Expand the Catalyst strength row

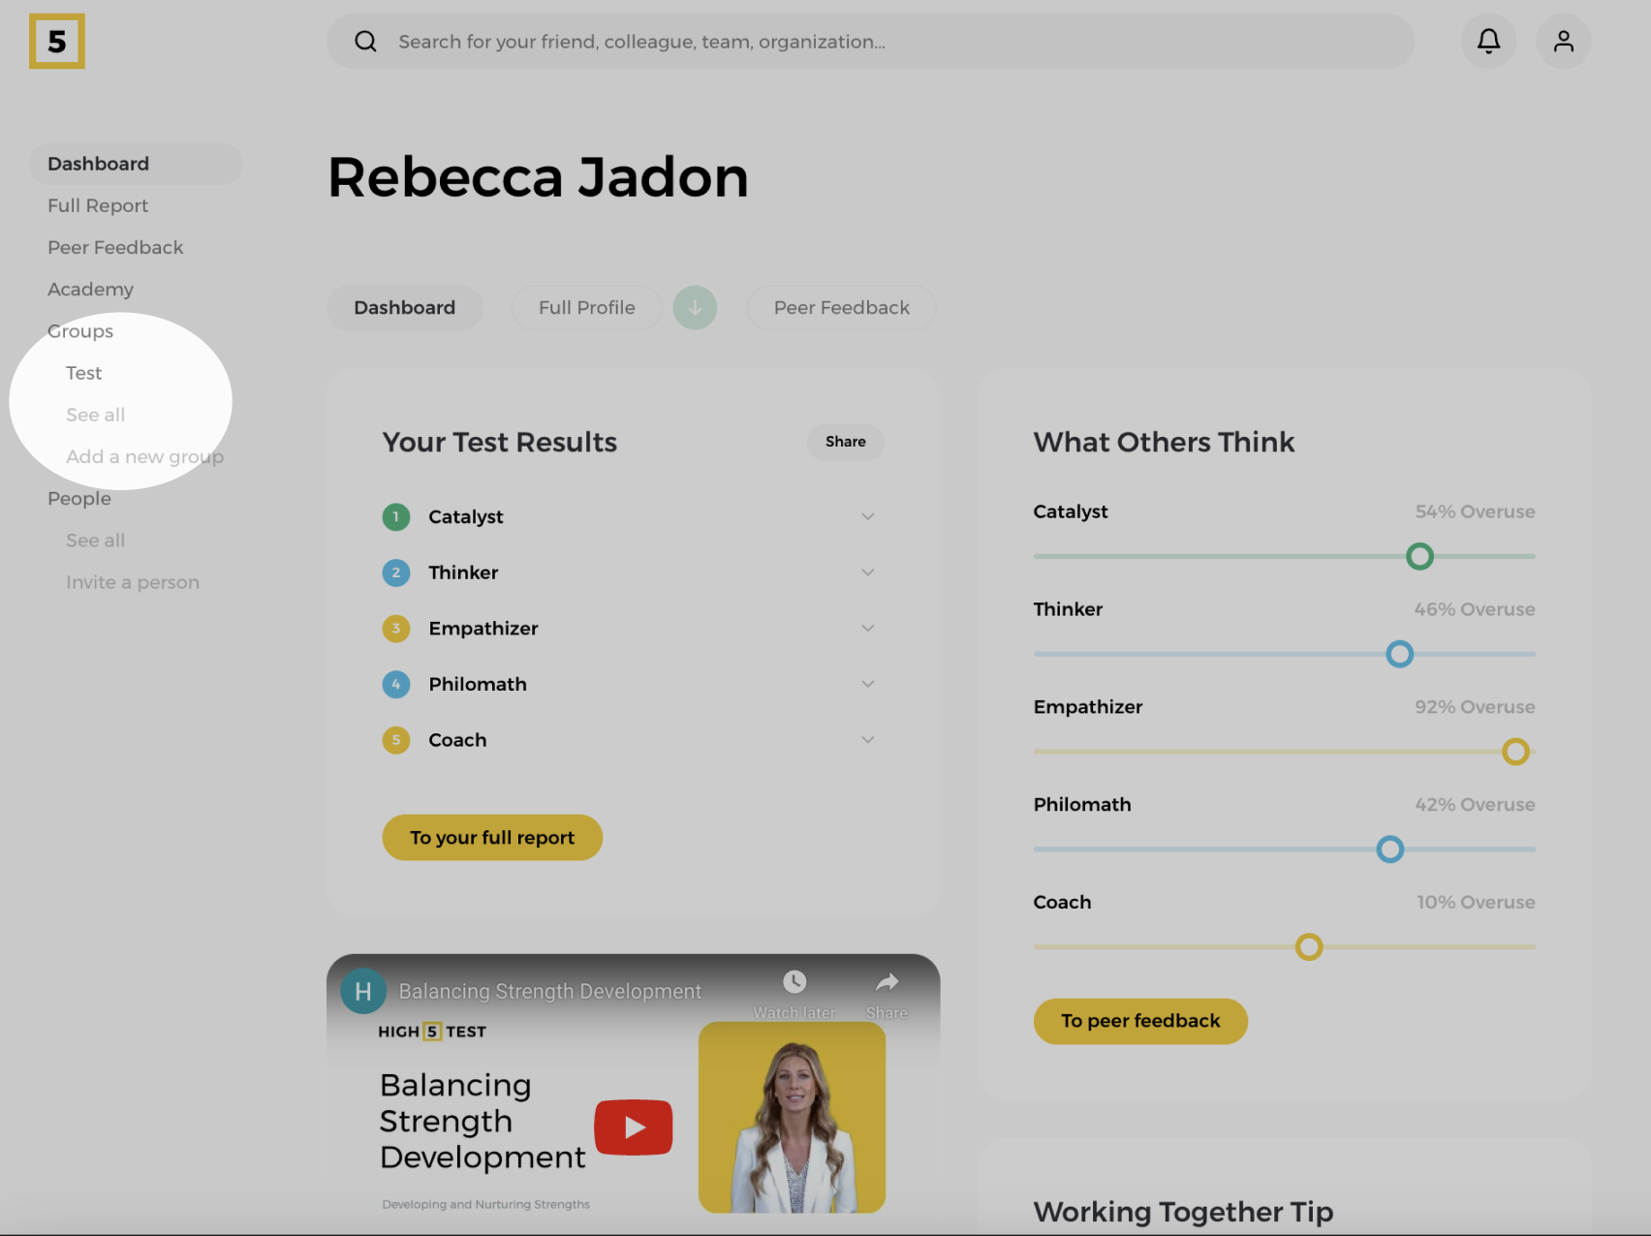point(867,516)
